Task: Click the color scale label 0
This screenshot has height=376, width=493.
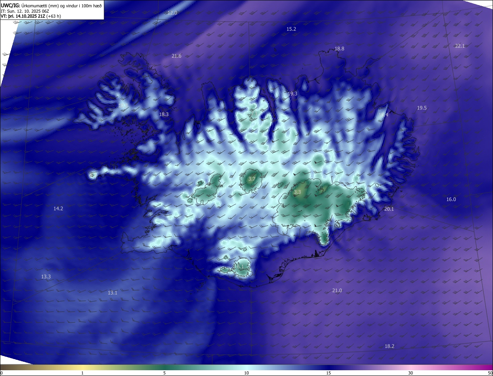Action: point(2,373)
